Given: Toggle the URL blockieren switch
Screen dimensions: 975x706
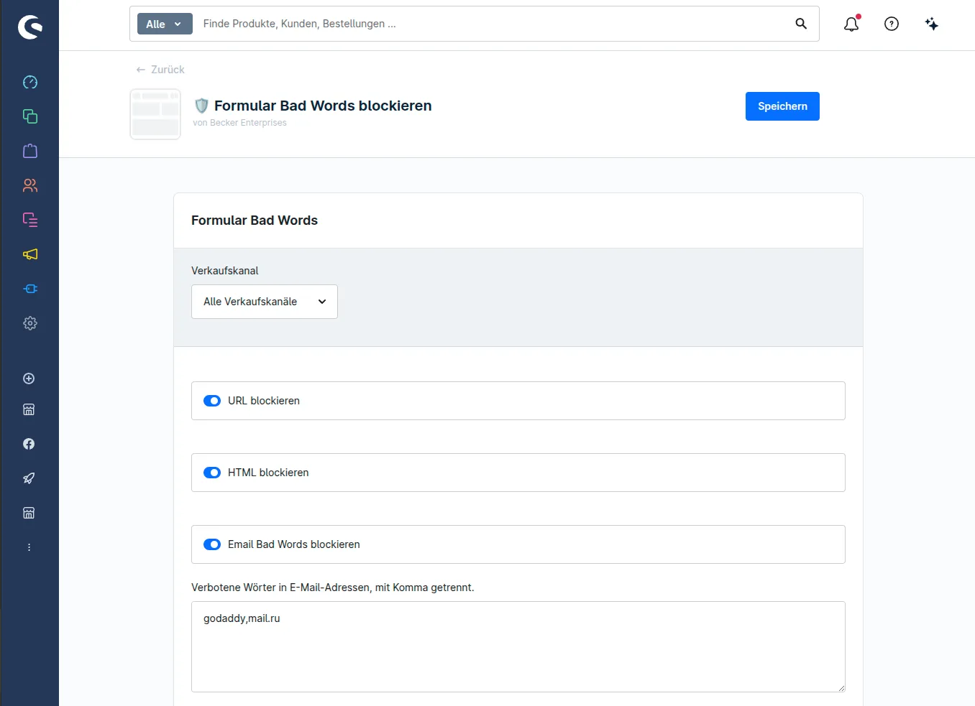Looking at the screenshot, I should pos(212,401).
